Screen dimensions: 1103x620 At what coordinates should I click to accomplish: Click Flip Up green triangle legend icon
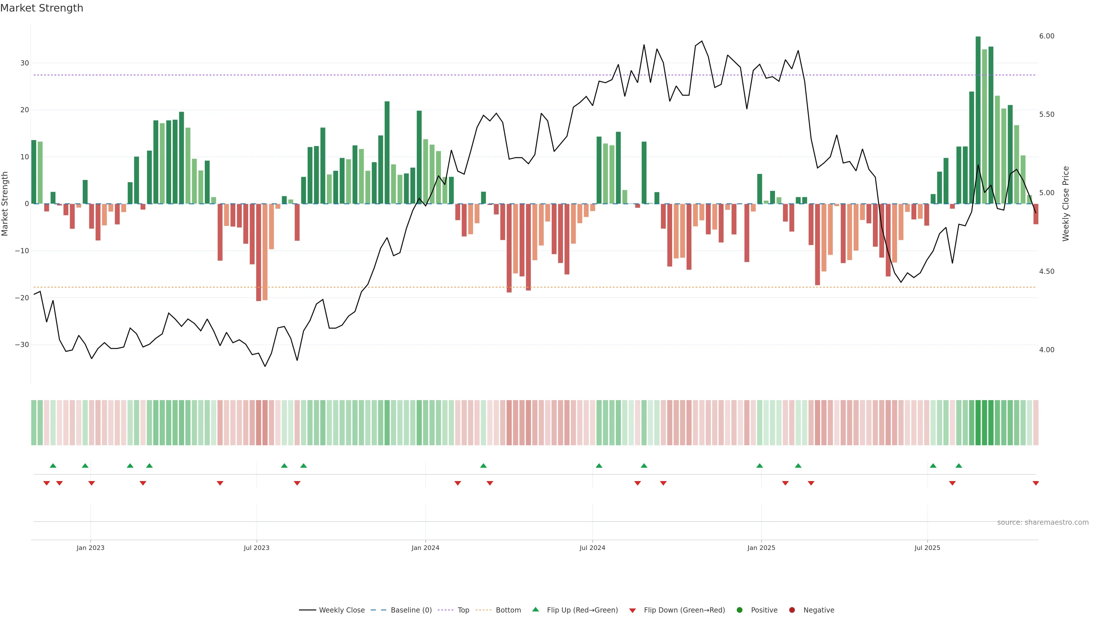(x=535, y=609)
